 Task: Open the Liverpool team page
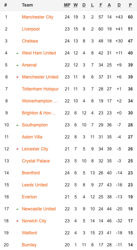[31, 29]
